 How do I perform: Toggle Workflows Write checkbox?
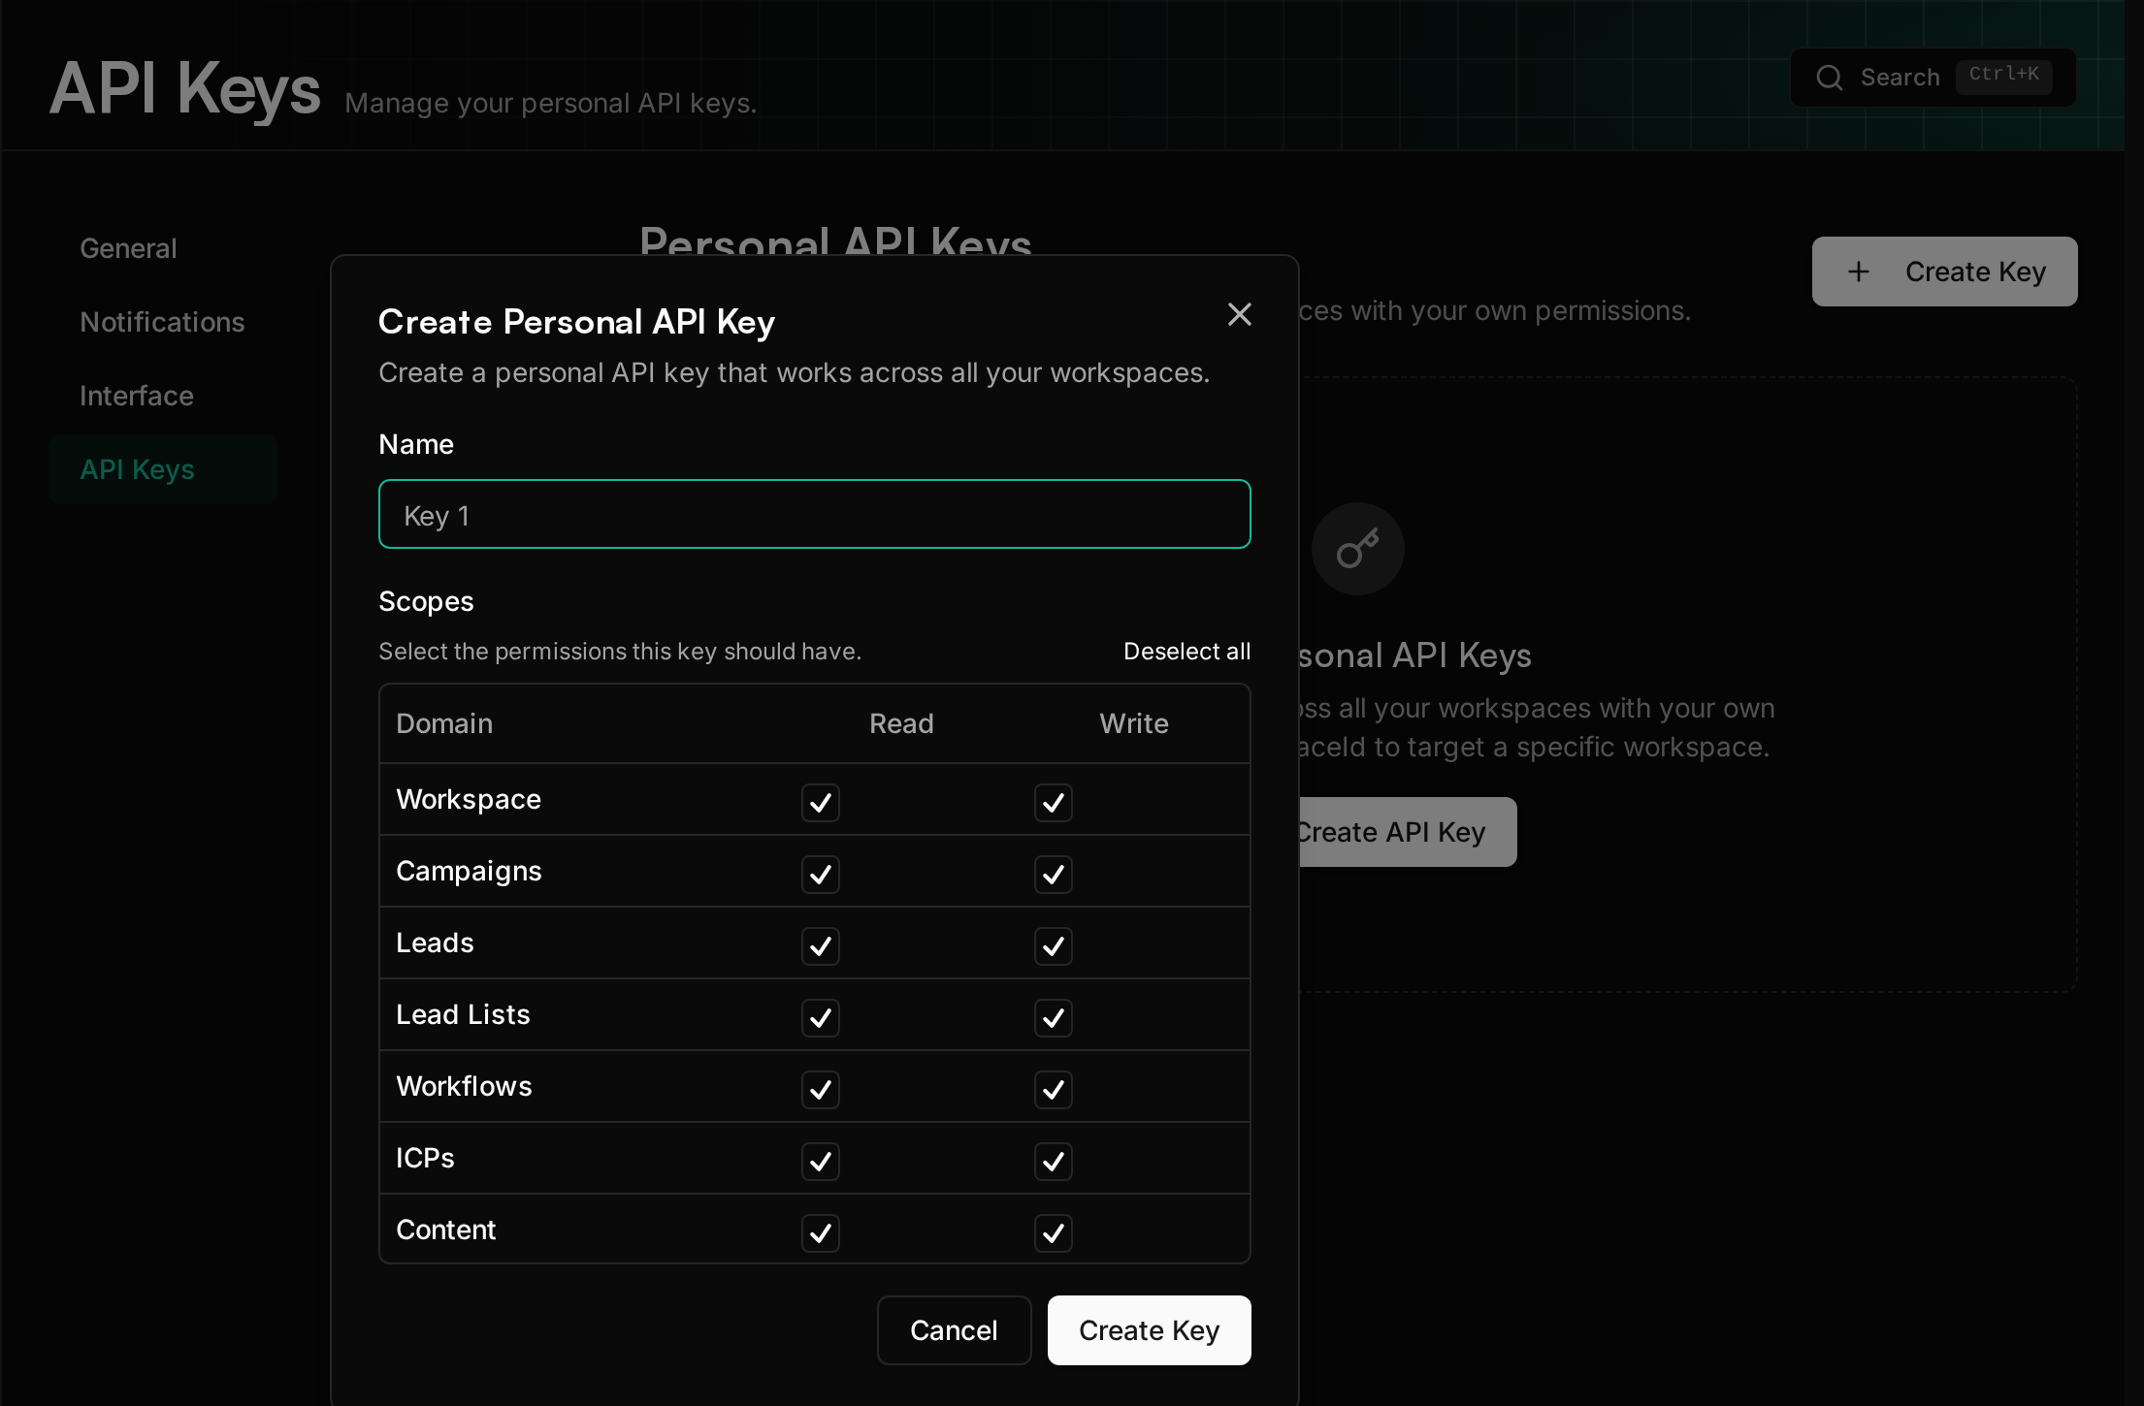coord(1054,1090)
